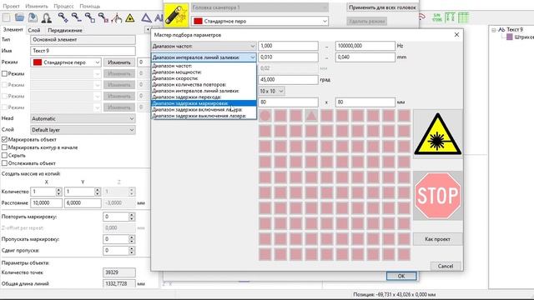This screenshot has width=534, height=300.
Task: Click the large laser warning sign button
Action: 437,135
